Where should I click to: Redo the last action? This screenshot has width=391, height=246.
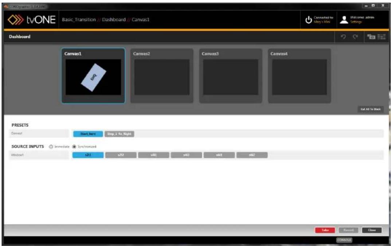coord(355,37)
